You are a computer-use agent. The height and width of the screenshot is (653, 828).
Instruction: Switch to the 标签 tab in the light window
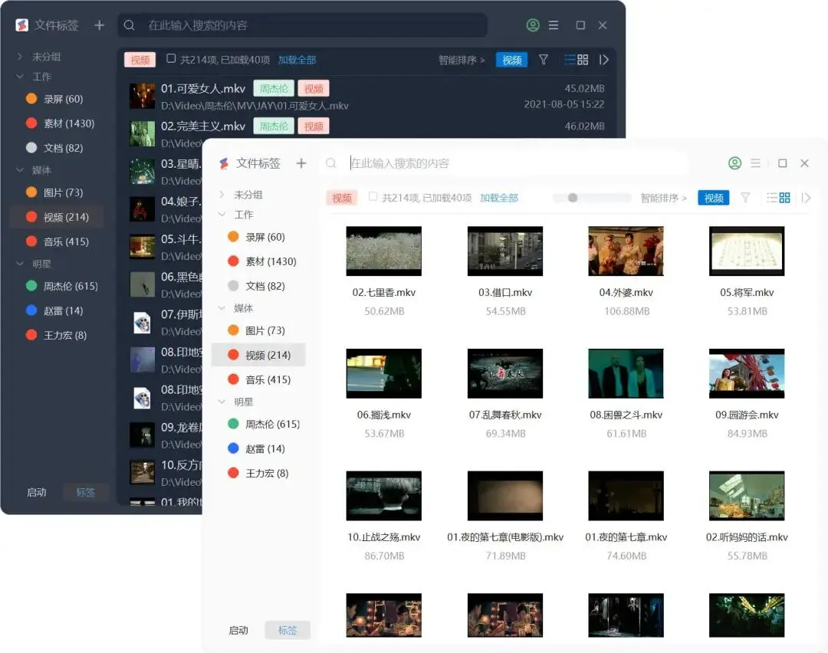tap(287, 630)
